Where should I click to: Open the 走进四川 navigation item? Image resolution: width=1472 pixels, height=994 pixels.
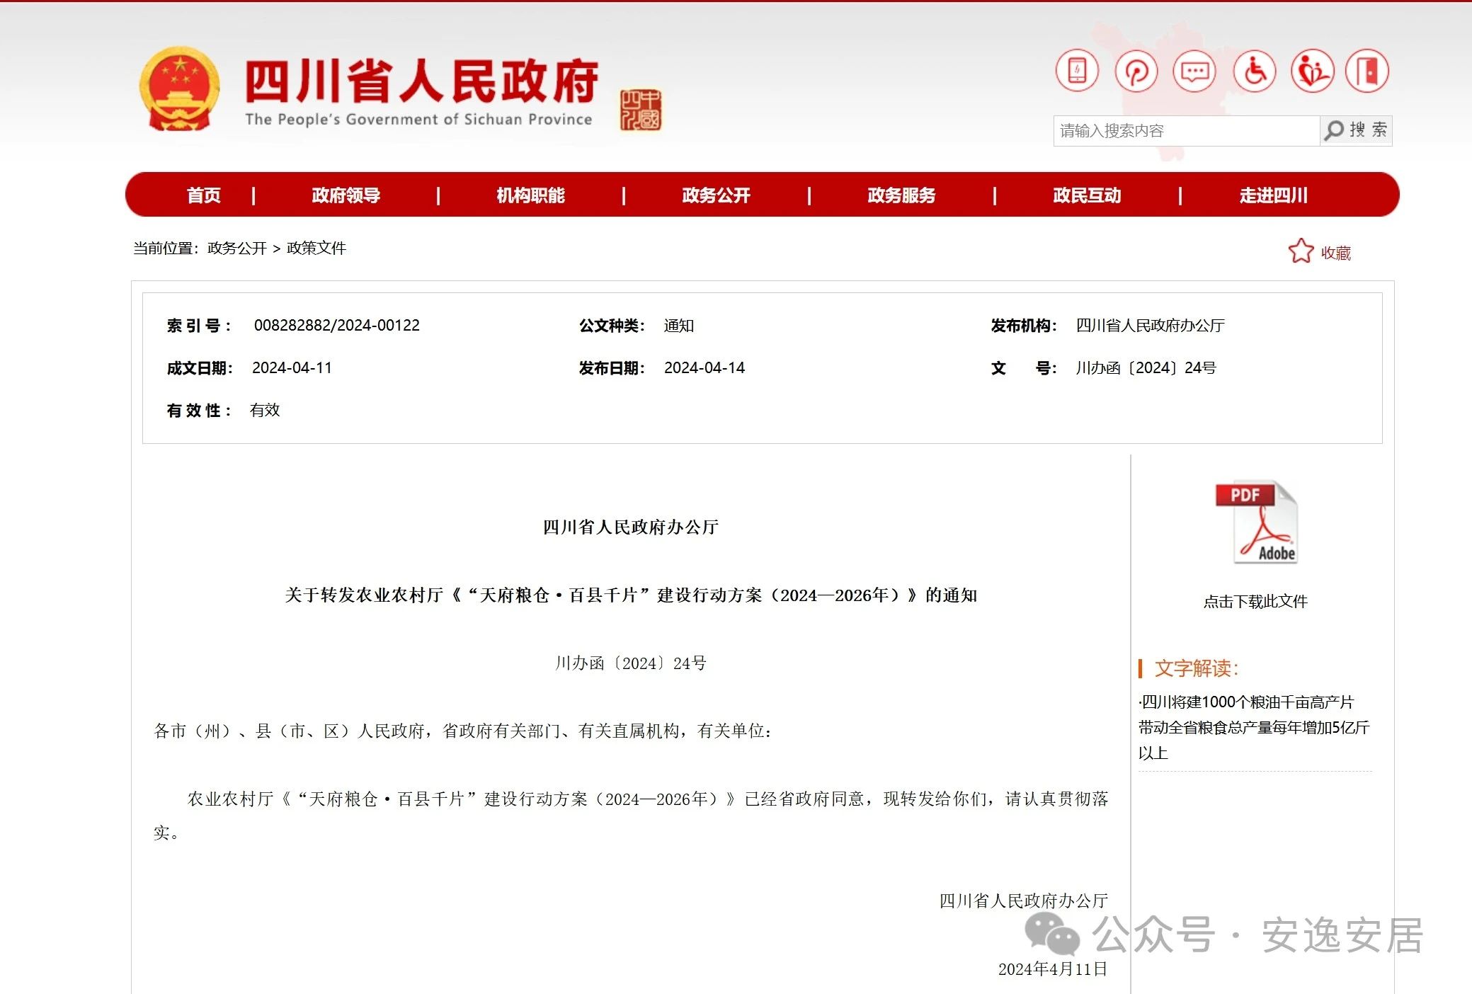click(1273, 195)
